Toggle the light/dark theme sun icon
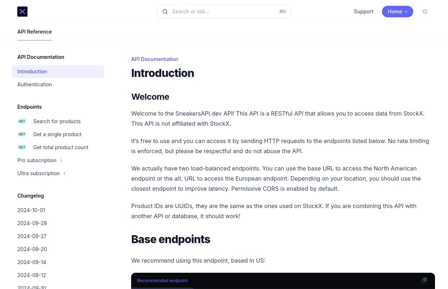 coord(425,12)
